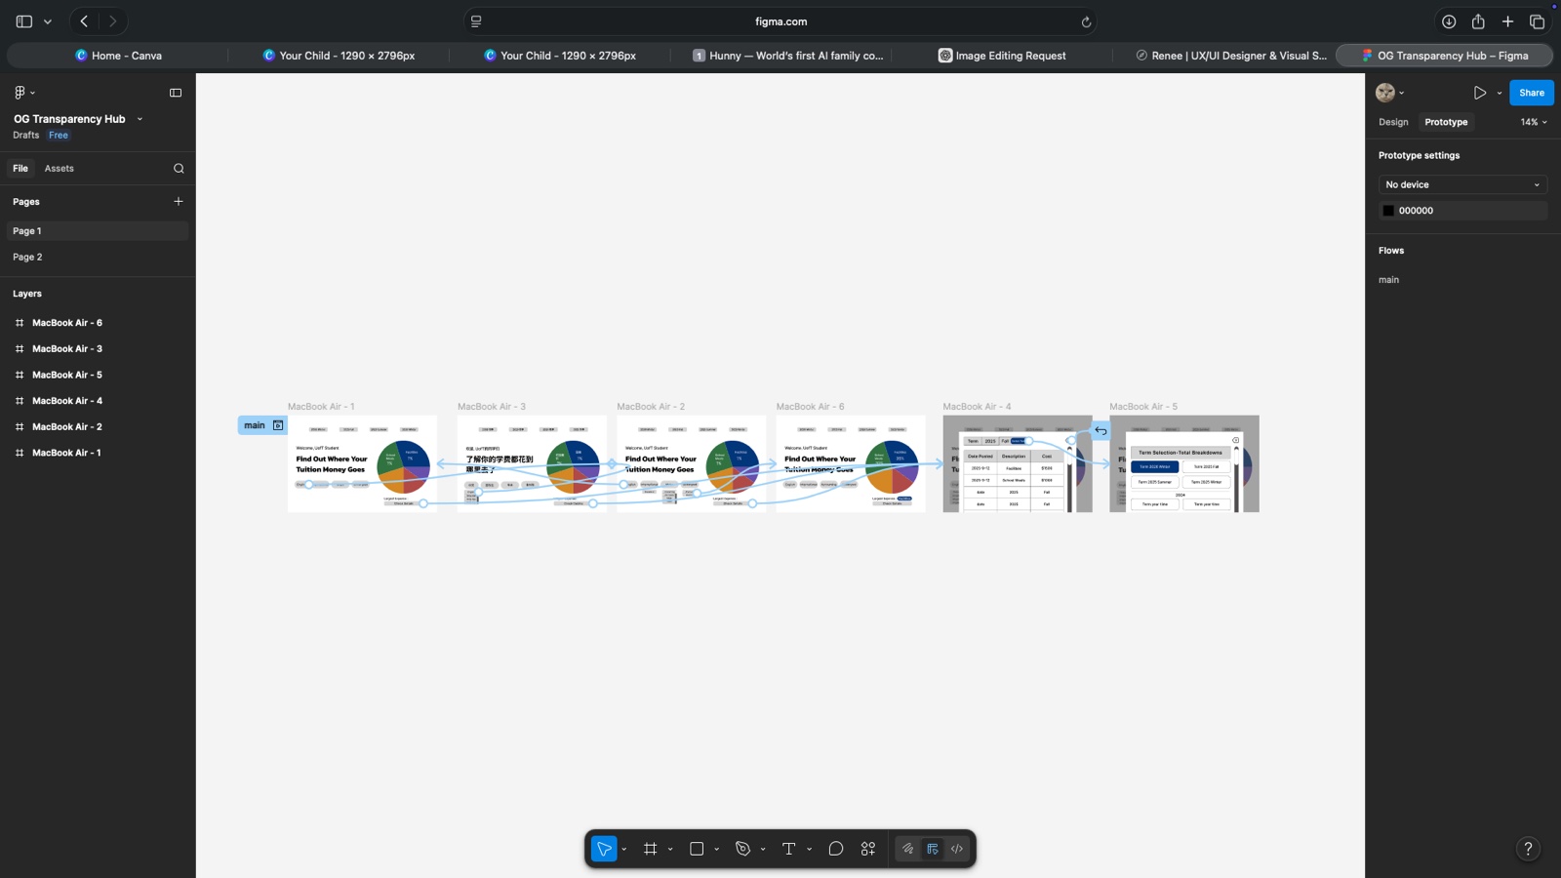
Task: Open the help question mark button
Action: (x=1528, y=849)
